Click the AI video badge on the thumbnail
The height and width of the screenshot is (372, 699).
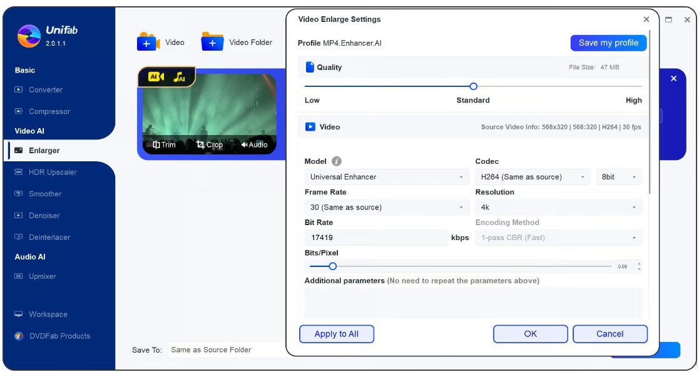pyautogui.click(x=156, y=77)
